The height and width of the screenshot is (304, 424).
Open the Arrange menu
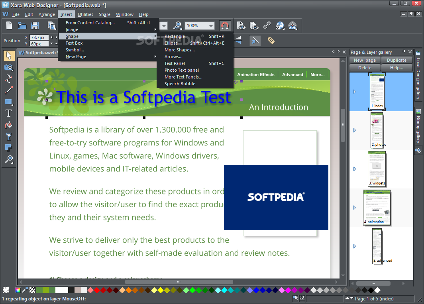(47, 14)
